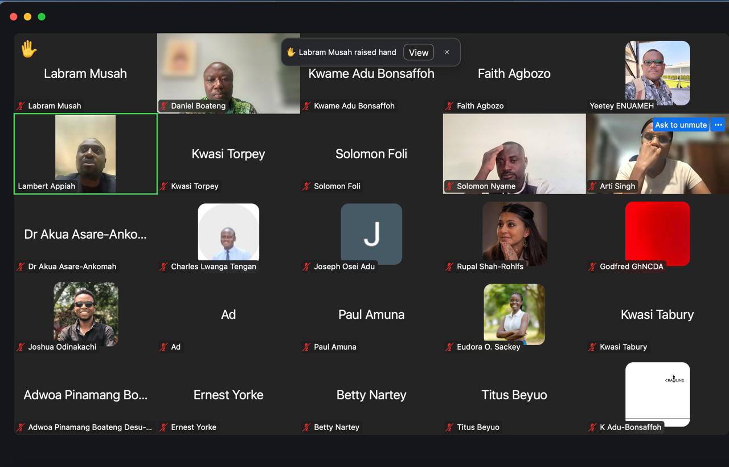This screenshot has height=467, width=729.
Task: Click Joshua Odinakachi's profile photo
Action: (x=86, y=314)
